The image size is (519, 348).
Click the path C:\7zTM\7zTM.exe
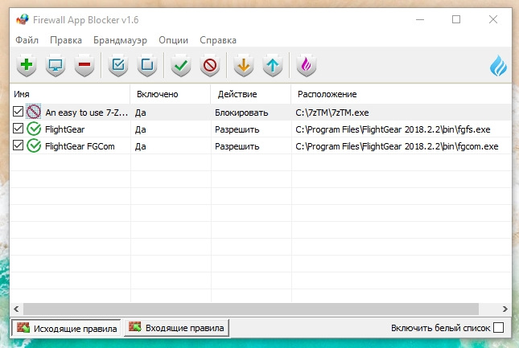332,113
